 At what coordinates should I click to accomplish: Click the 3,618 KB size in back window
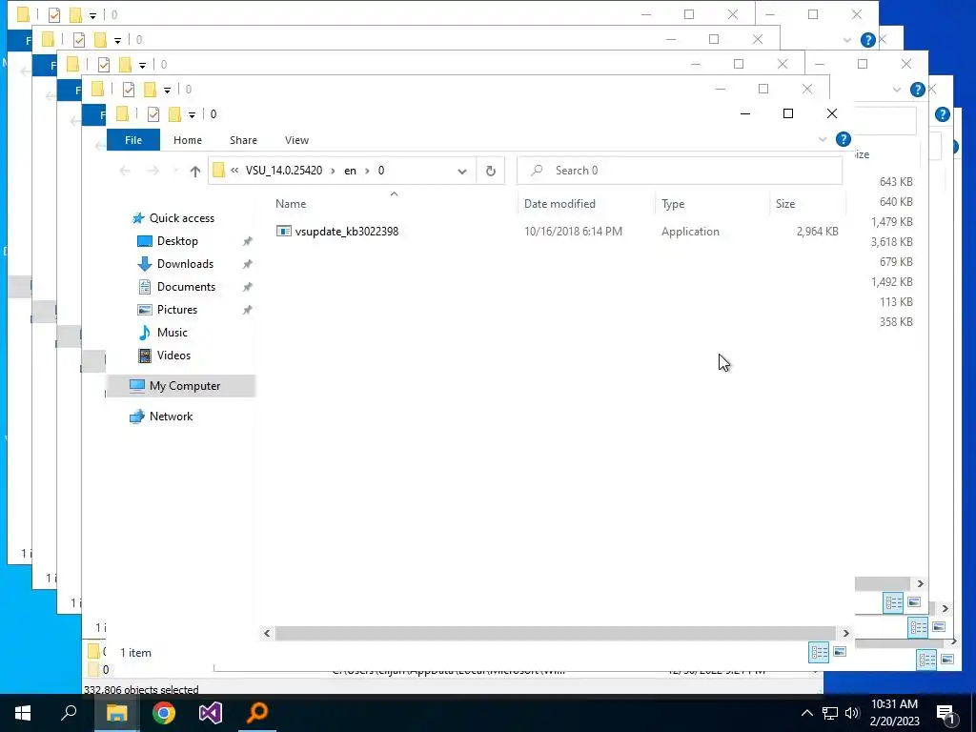891,241
